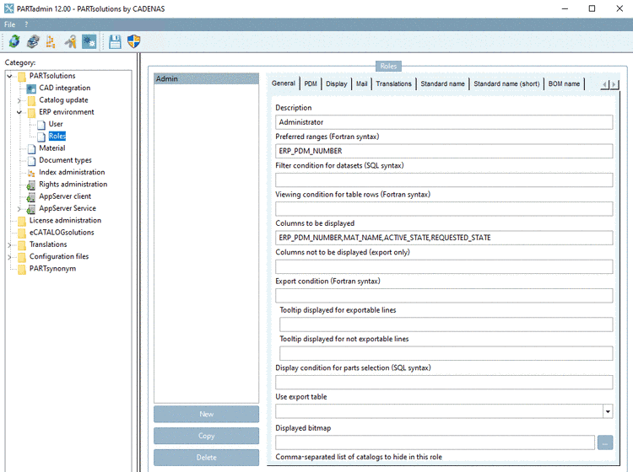Click the Columns not to be displayed field
The width and height of the screenshot is (633, 472).
coord(444,267)
